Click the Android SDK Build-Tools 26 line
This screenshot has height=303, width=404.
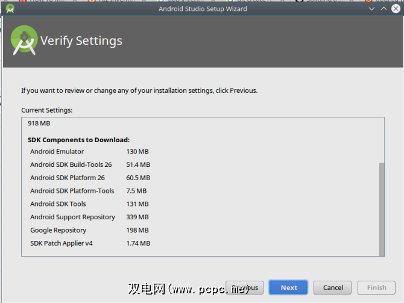(x=71, y=164)
